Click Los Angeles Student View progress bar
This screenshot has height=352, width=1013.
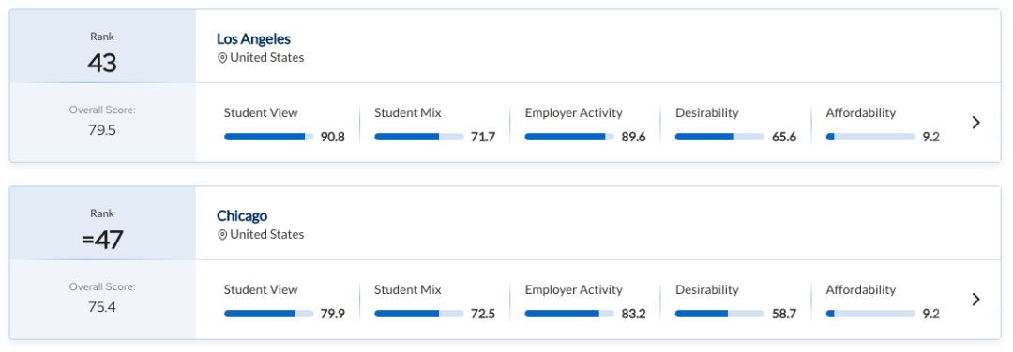[269, 137]
